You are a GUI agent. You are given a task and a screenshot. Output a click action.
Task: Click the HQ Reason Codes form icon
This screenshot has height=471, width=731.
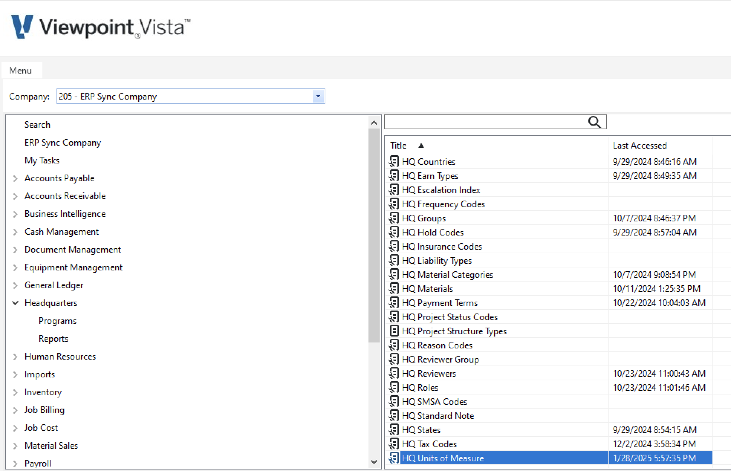(394, 345)
